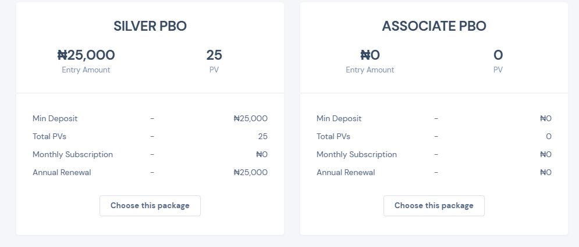Choose the Associate PBO package
This screenshot has height=247, width=579.
pyautogui.click(x=434, y=205)
